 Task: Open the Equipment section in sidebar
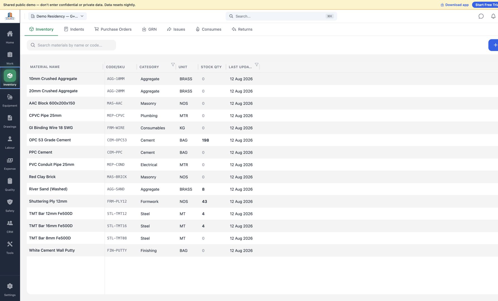10,100
